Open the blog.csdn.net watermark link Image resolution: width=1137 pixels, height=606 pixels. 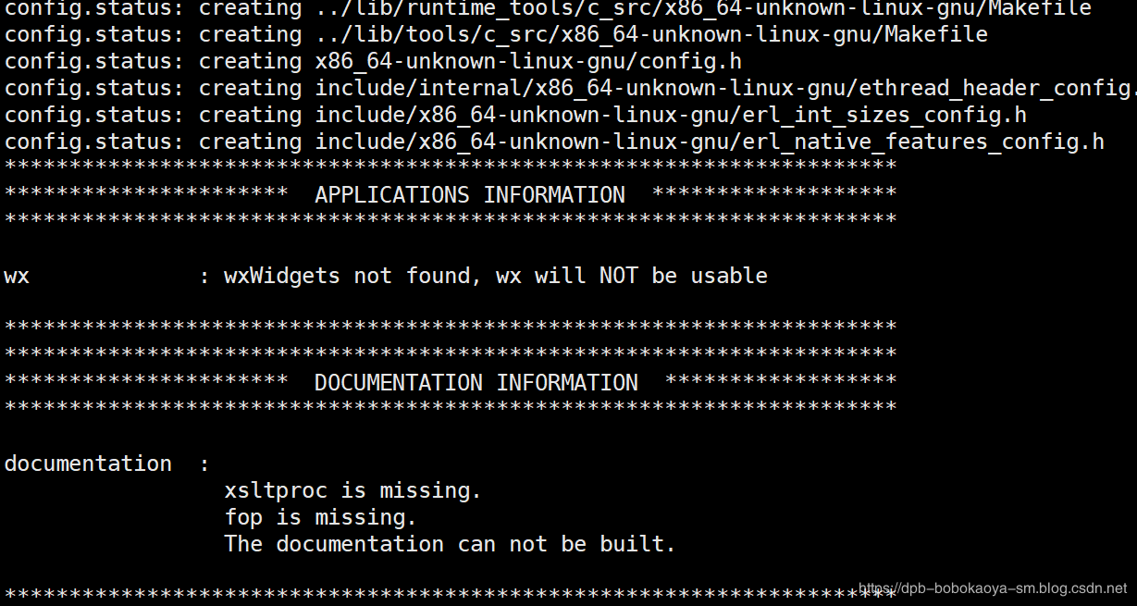click(993, 587)
